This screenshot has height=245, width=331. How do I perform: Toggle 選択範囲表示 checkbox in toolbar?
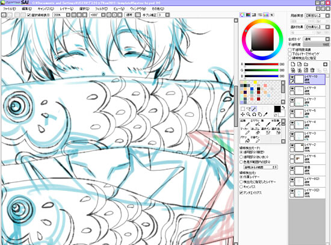tap(29, 15)
